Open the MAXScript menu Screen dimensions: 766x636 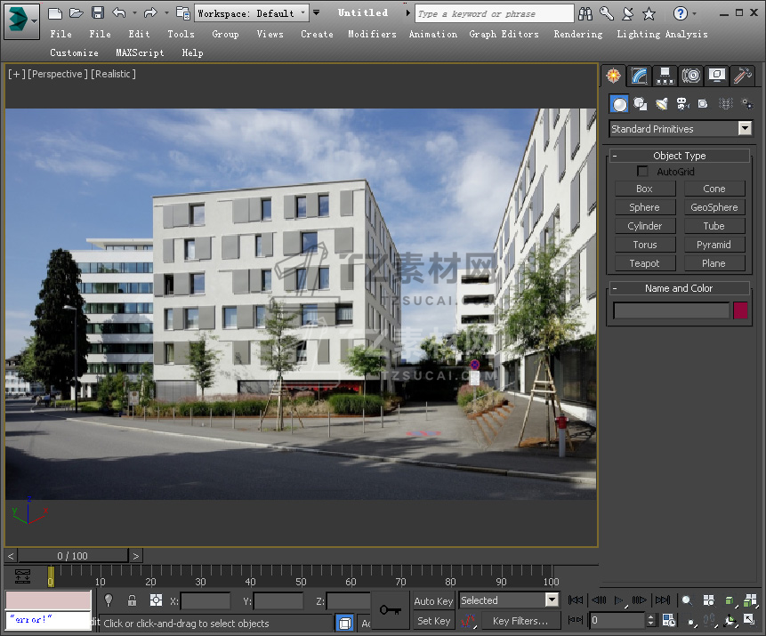[x=140, y=52]
